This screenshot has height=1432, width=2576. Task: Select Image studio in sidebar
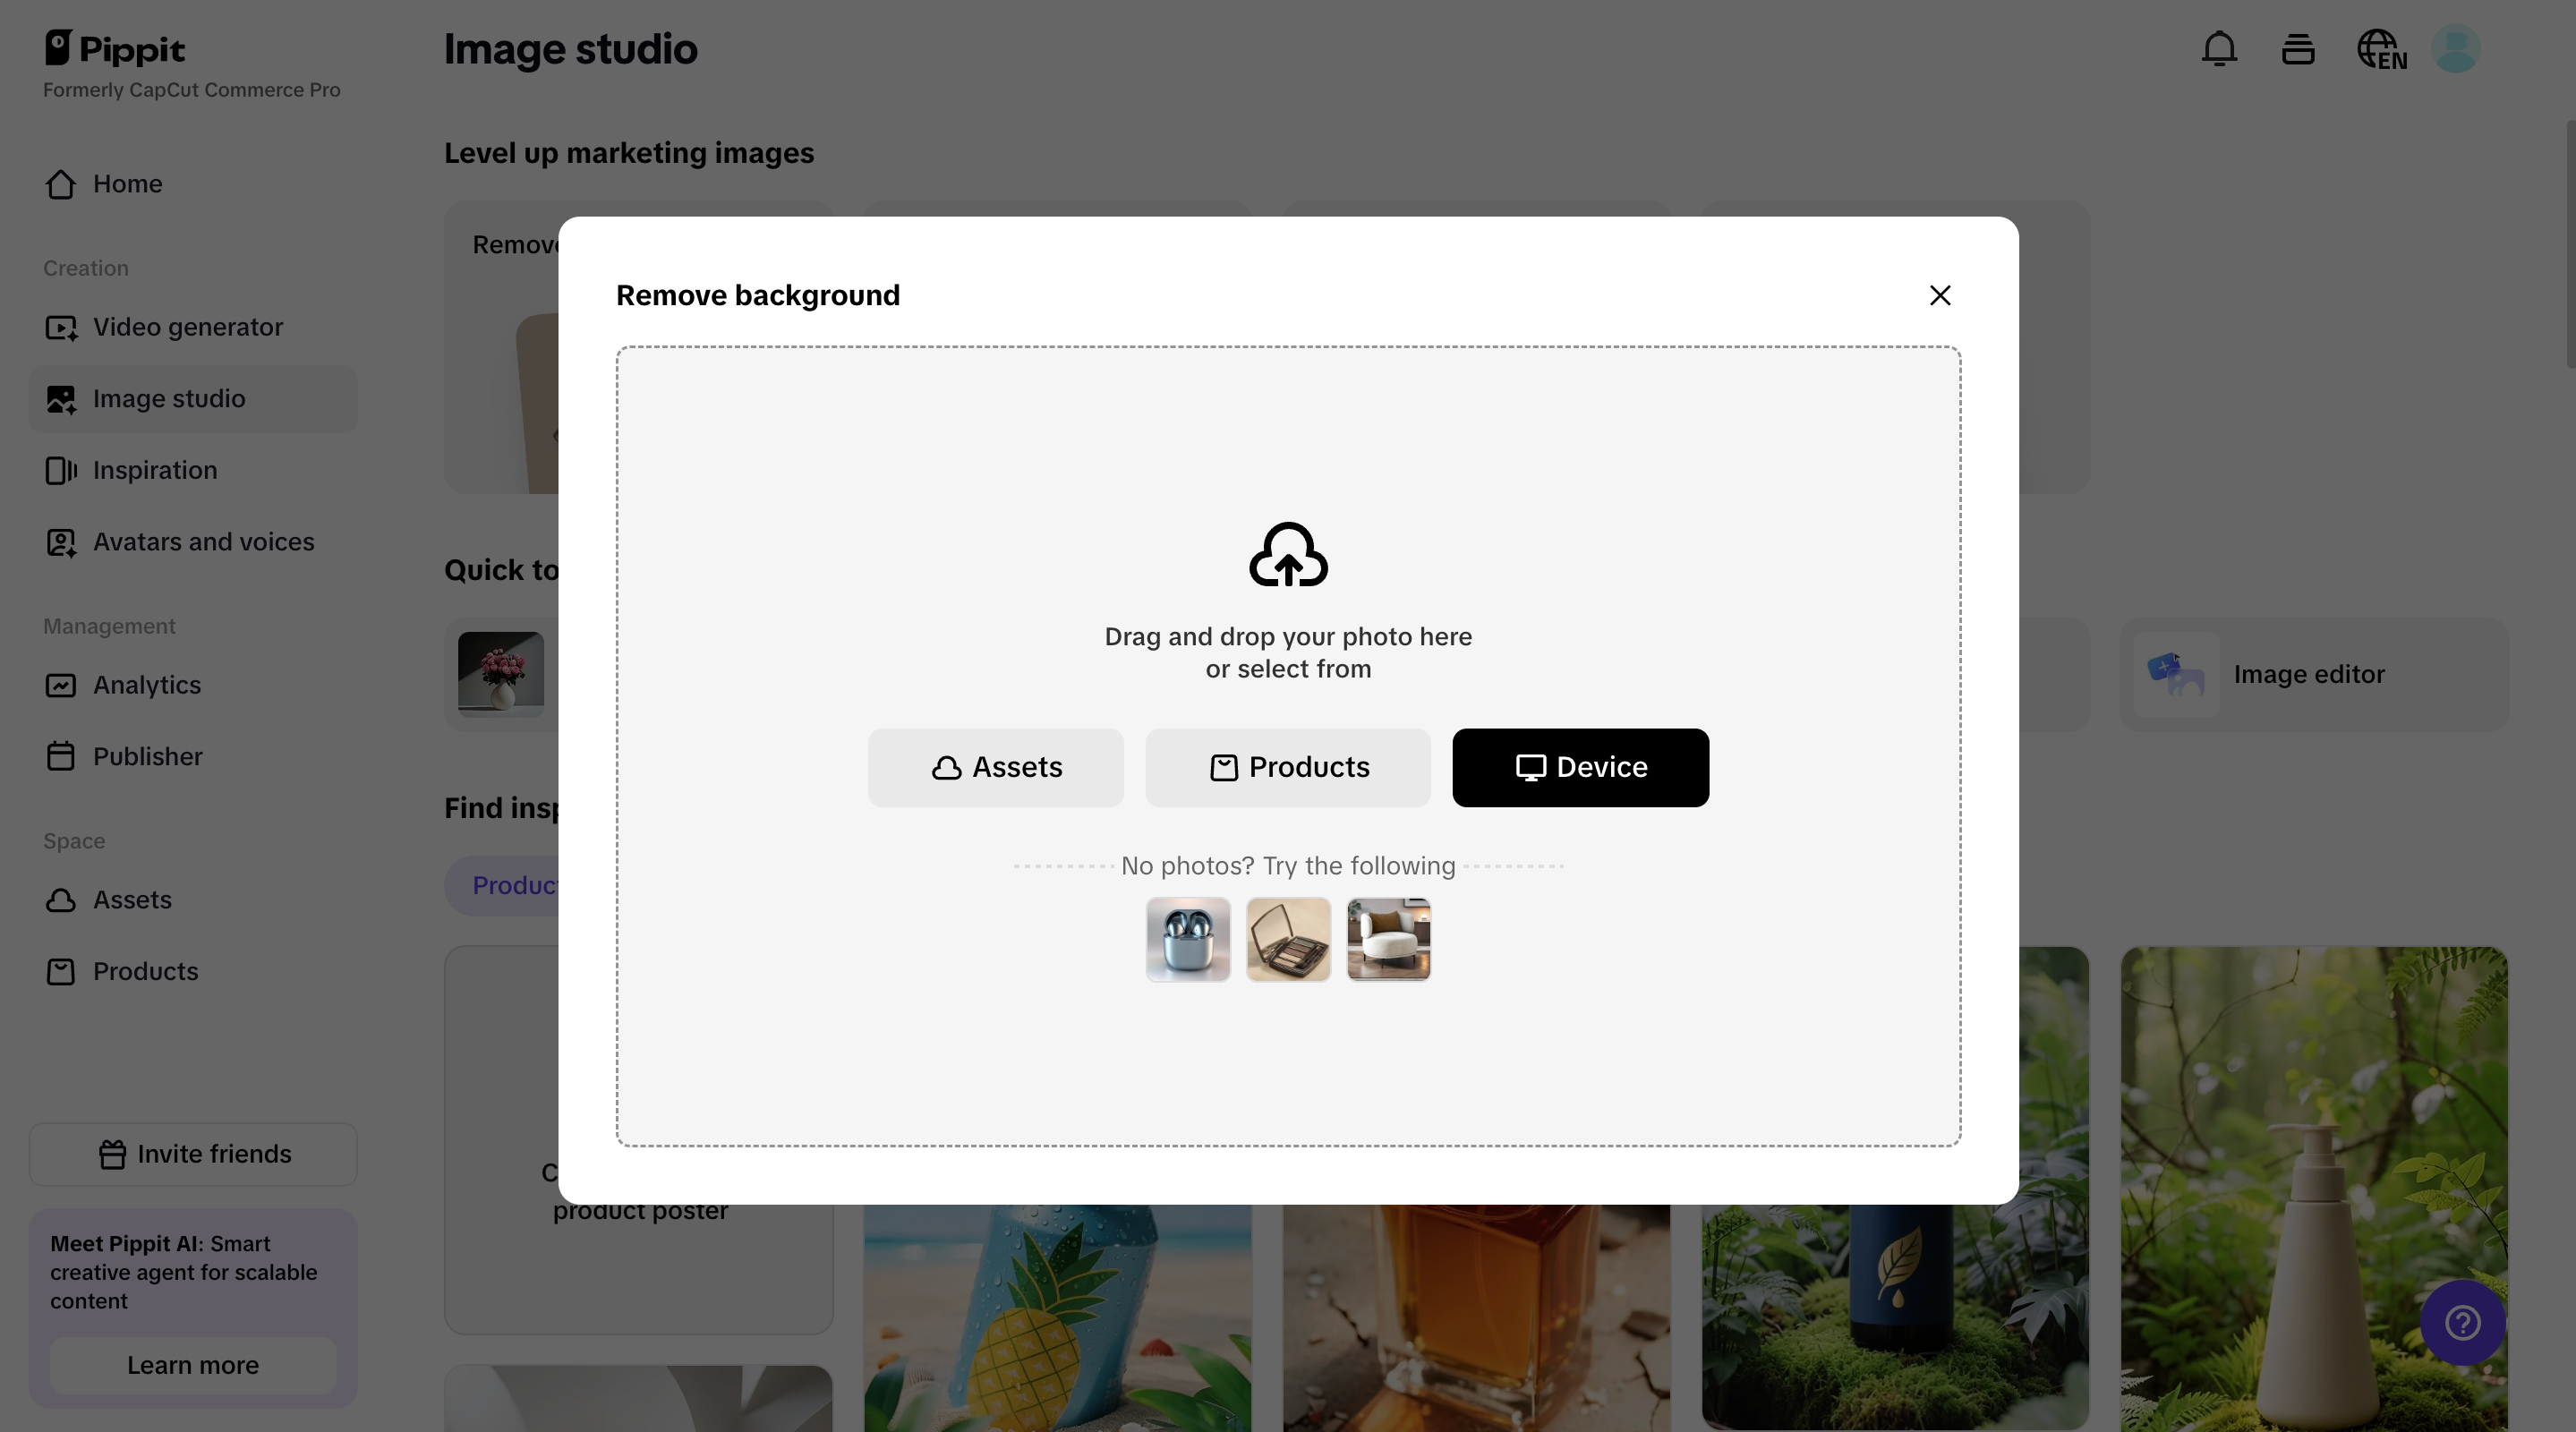(193, 399)
